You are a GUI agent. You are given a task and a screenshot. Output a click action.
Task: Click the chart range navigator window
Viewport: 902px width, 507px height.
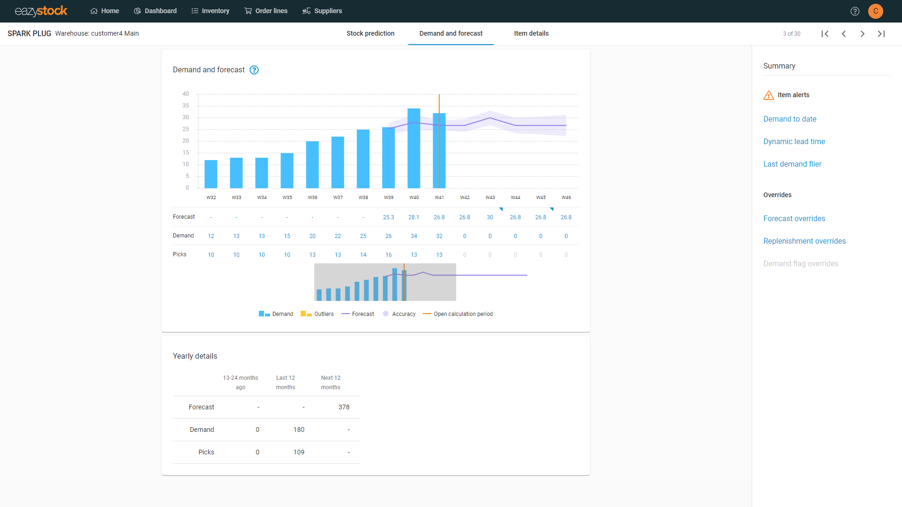click(x=385, y=282)
